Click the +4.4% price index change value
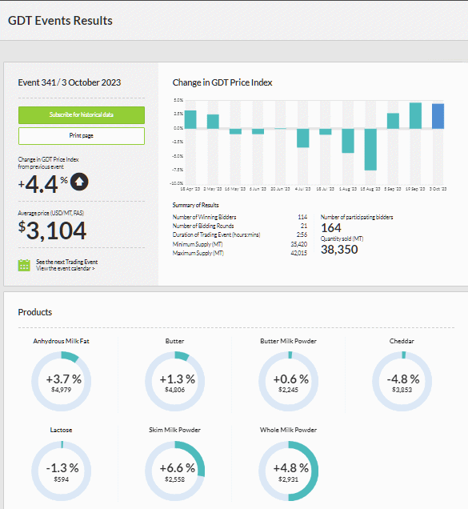Image resolution: width=468 pixels, height=509 pixels. point(43,184)
